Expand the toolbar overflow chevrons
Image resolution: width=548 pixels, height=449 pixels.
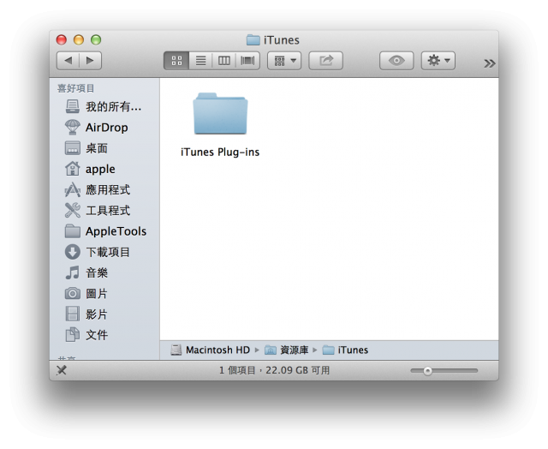[489, 63]
